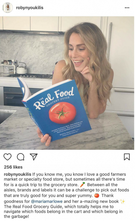Click 'The Real Food Grocery Guide' caption text
Viewport: 135px width, 222px height.
click(33, 206)
